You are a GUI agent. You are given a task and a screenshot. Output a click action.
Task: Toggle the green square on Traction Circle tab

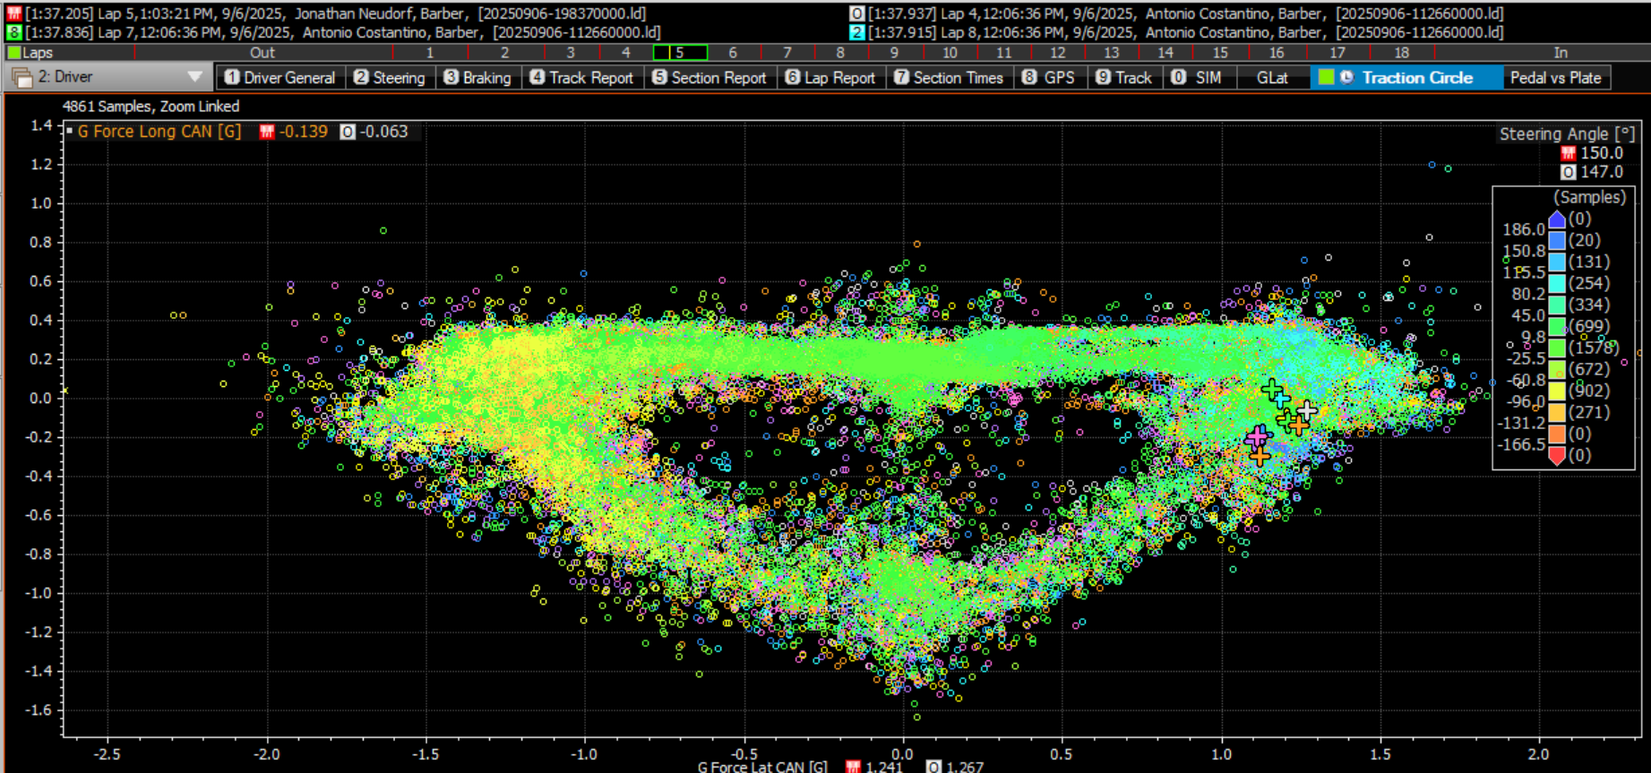(x=1326, y=78)
